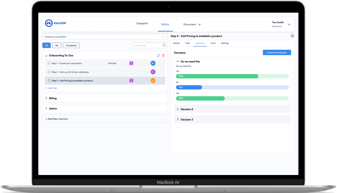Open the settings gear icon for Step 3
Screen dimensions: 337x193
pos(292,36)
